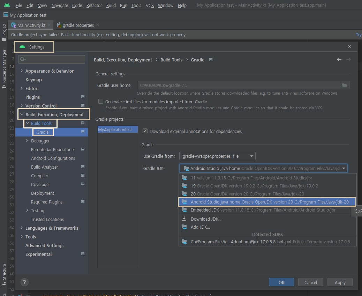The image size is (362, 296).
Task: Open the Project tool window sidebar button
Action: 4,32
